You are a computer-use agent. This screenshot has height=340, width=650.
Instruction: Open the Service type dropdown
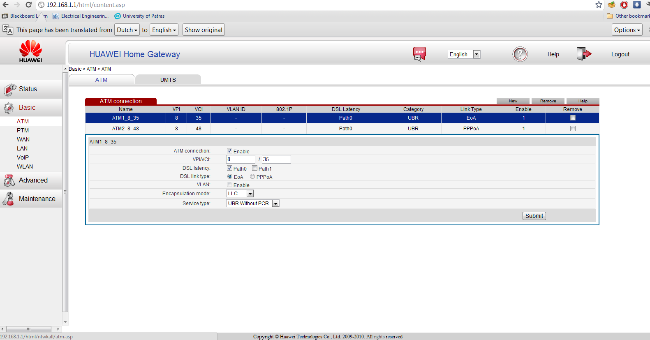click(x=253, y=204)
